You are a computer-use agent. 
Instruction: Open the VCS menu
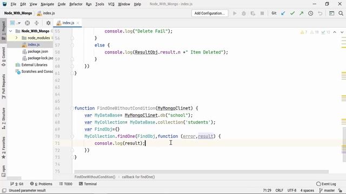[x=111, y=4]
